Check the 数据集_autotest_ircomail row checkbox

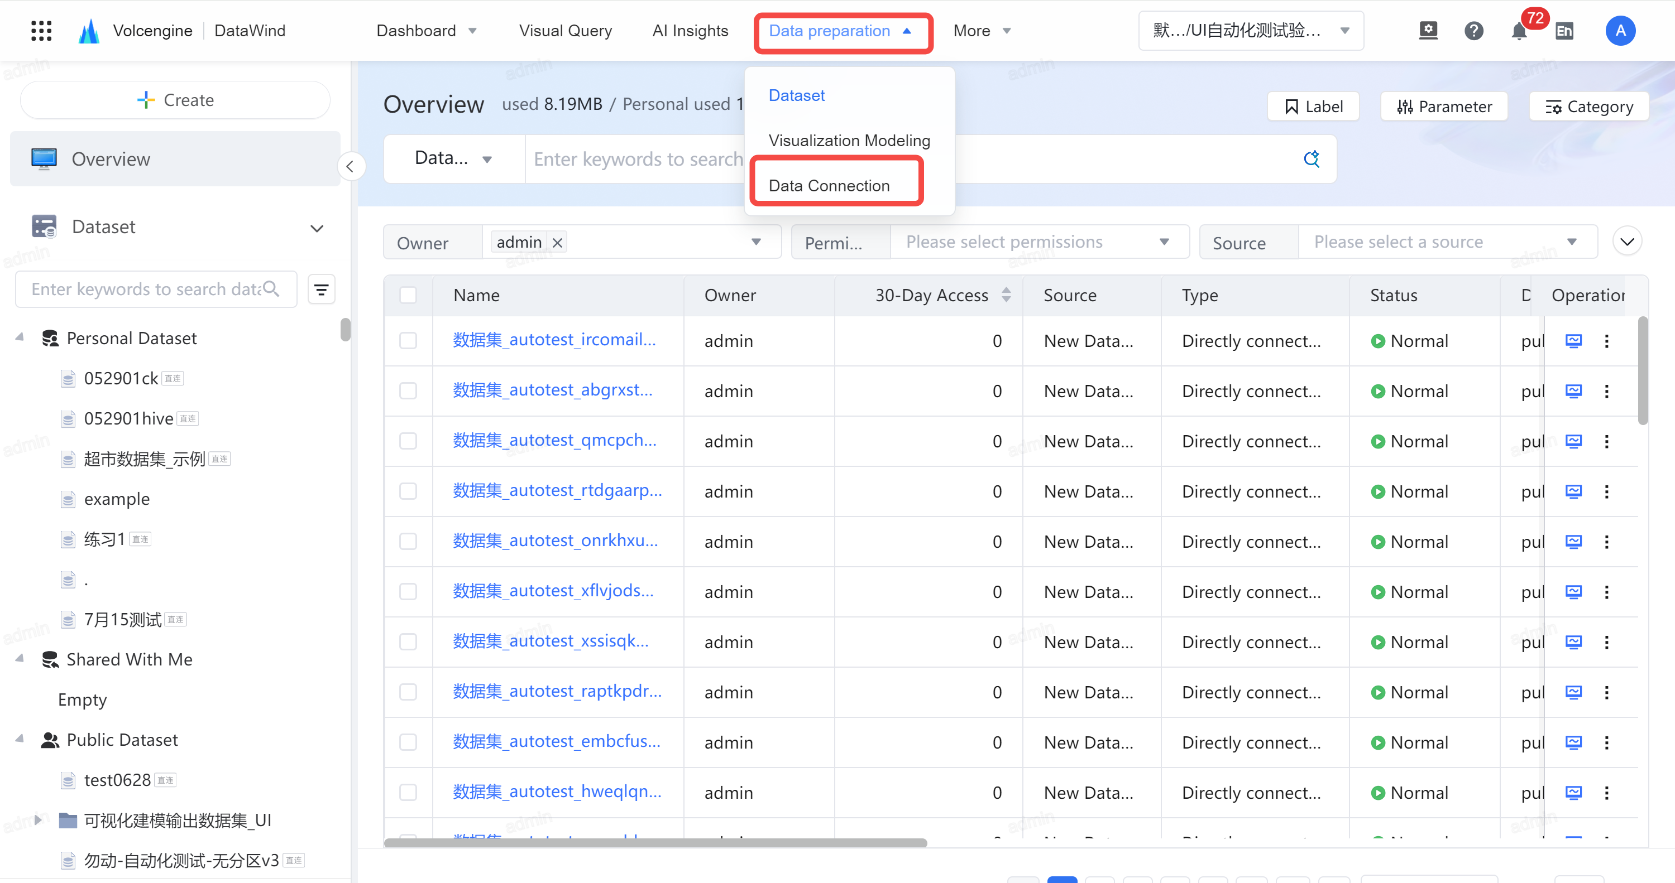(x=408, y=340)
